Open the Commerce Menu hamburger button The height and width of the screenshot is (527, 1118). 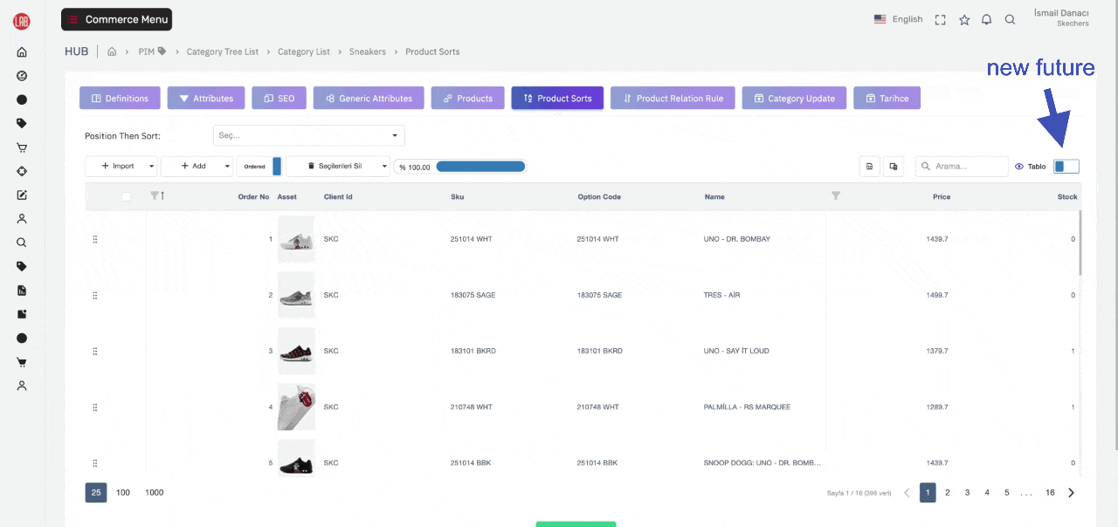pos(116,19)
